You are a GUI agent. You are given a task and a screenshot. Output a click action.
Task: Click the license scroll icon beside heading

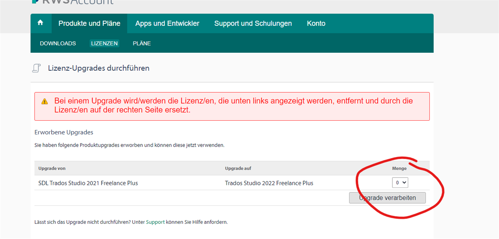(36, 68)
